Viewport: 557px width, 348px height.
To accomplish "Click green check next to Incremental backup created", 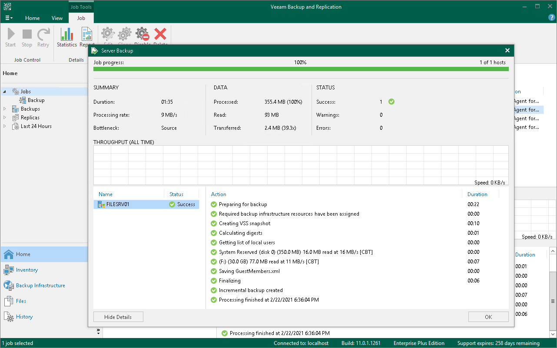I will click(213, 290).
